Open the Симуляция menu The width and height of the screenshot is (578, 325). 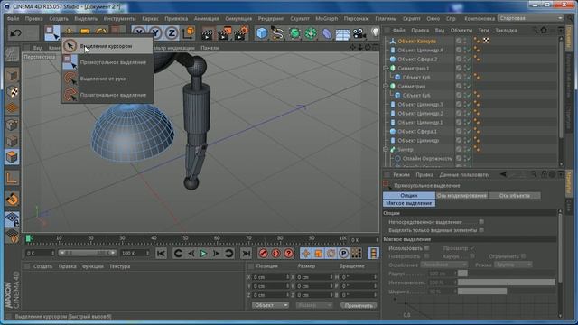238,18
